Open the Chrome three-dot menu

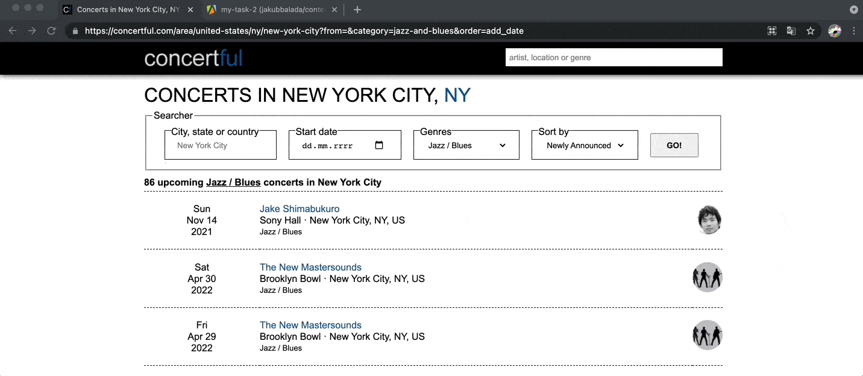(x=854, y=31)
